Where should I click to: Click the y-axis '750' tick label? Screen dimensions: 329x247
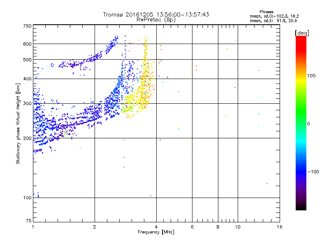click(28, 26)
